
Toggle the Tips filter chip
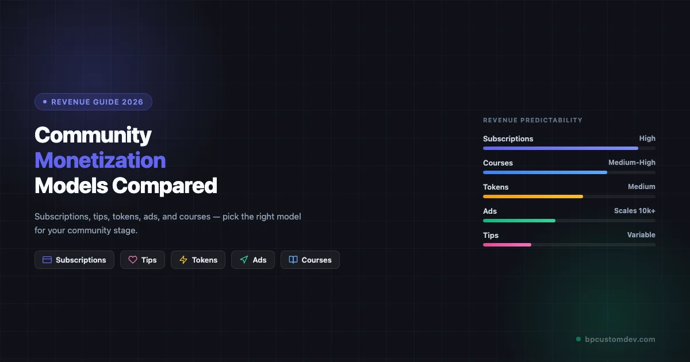coord(143,260)
